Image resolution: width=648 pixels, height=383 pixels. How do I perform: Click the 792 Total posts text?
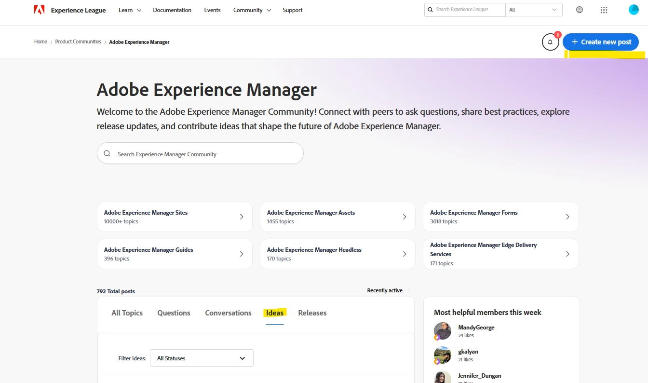coord(116,291)
